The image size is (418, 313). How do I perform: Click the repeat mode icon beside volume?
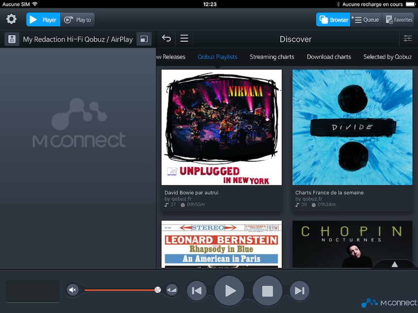(172, 290)
